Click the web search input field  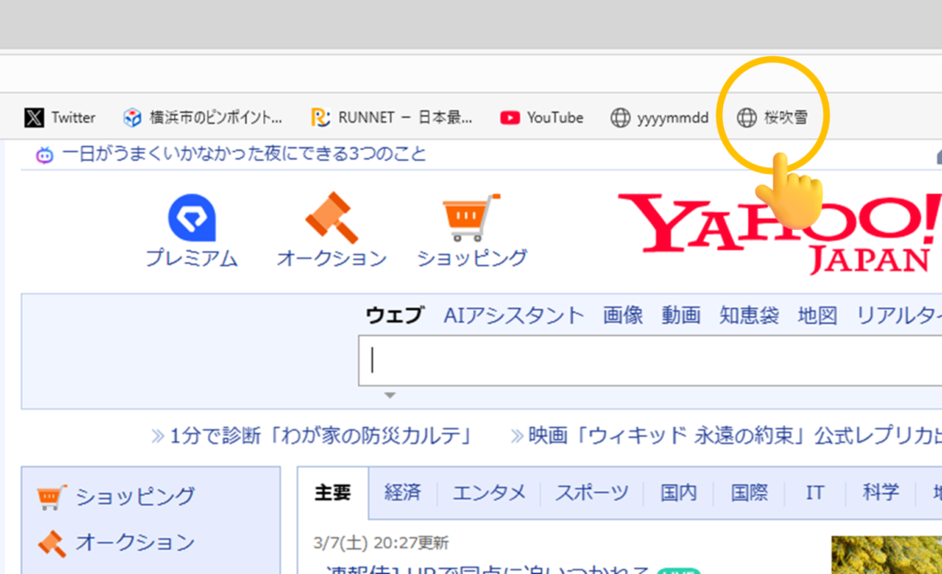pyautogui.click(x=644, y=361)
